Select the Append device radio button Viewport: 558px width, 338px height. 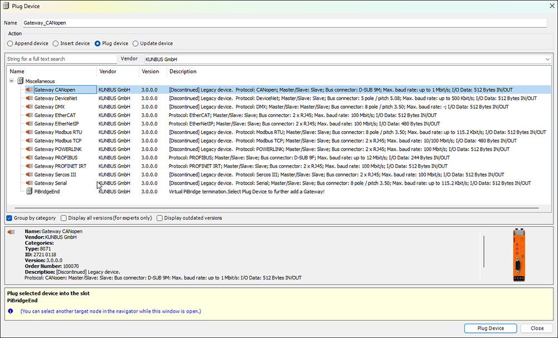(x=10, y=44)
